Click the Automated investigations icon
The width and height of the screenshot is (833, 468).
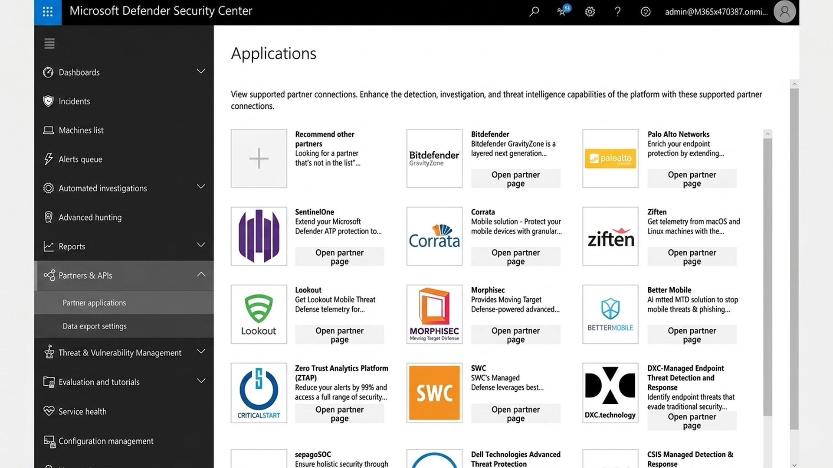pos(48,188)
